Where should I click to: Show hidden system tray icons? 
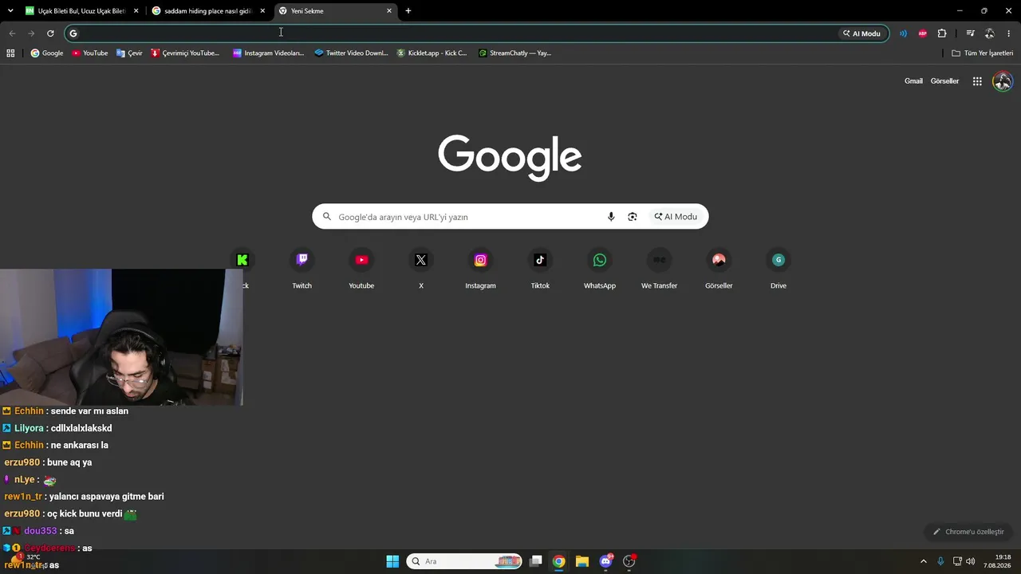pyautogui.click(x=924, y=561)
